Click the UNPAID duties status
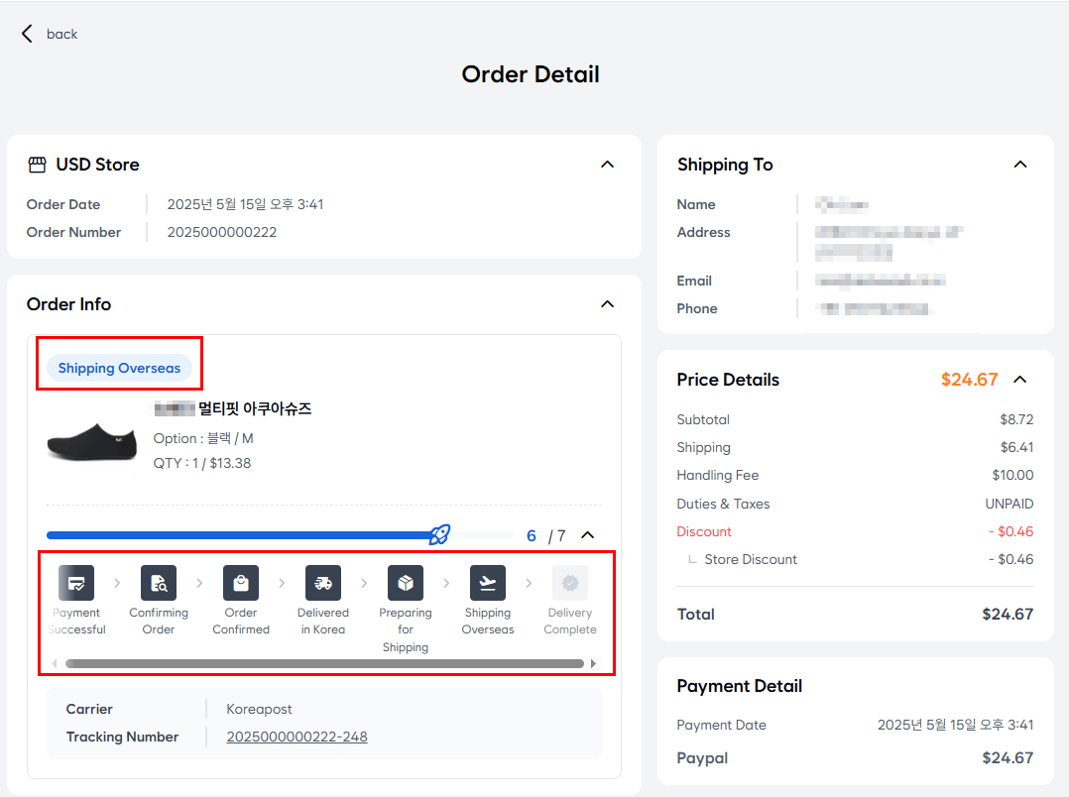 [1010, 504]
